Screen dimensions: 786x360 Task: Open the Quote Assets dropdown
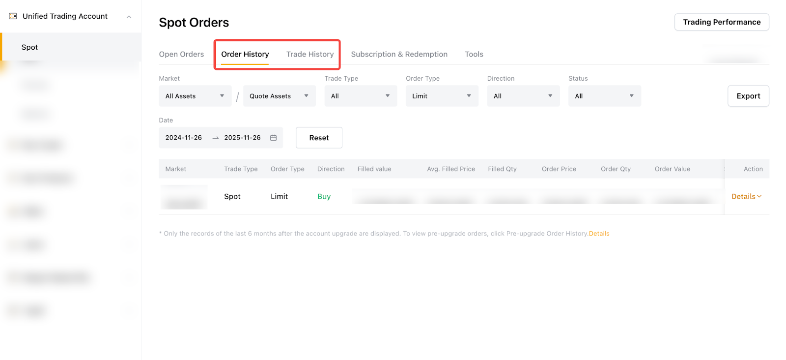[x=279, y=96]
